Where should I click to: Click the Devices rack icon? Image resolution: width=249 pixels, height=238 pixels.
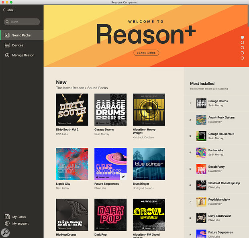click(x=7, y=45)
